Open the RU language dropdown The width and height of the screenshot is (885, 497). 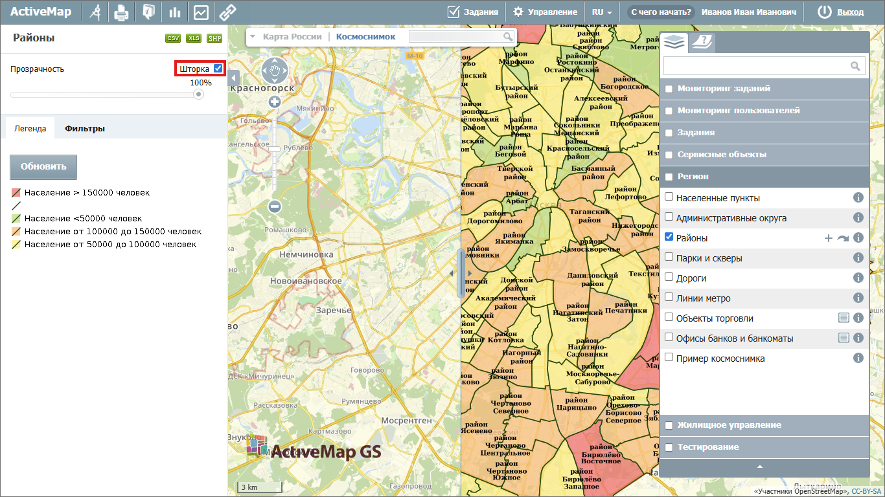pyautogui.click(x=601, y=12)
